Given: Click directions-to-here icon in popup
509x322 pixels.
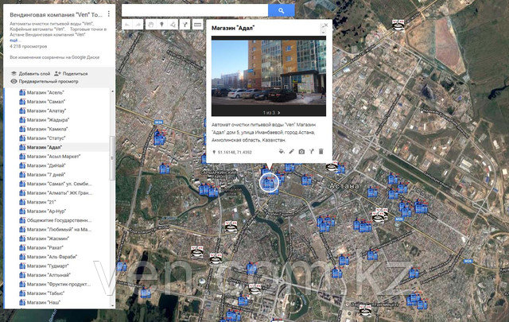Looking at the screenshot, I should (311, 152).
